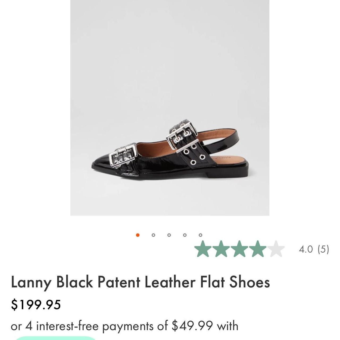Image resolution: width=340 pixels, height=340 pixels.
Task: Click the third green rating star
Action: [239, 249]
